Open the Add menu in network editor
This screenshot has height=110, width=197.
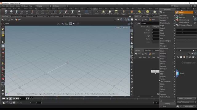(x=140, y=57)
